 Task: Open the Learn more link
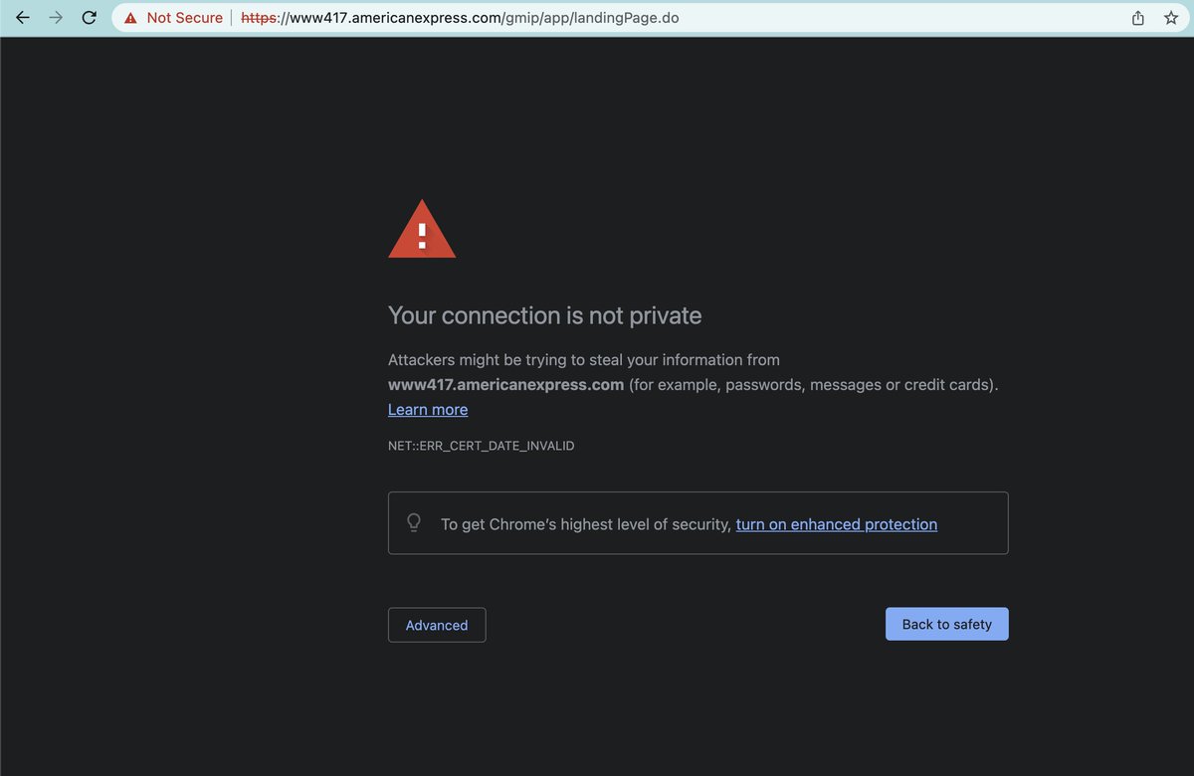[x=428, y=410]
